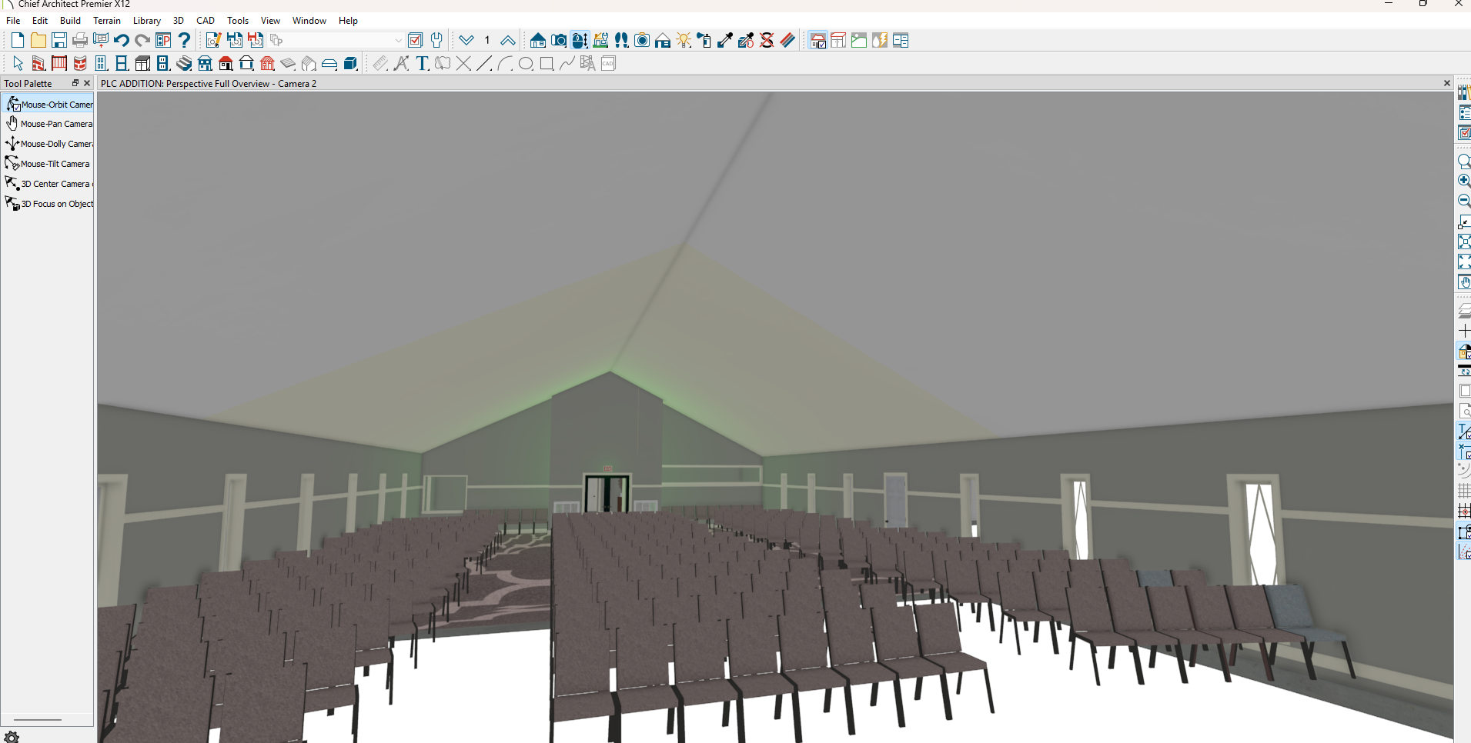This screenshot has width=1471, height=743.
Task: Open the Library menu
Action: pyautogui.click(x=146, y=21)
